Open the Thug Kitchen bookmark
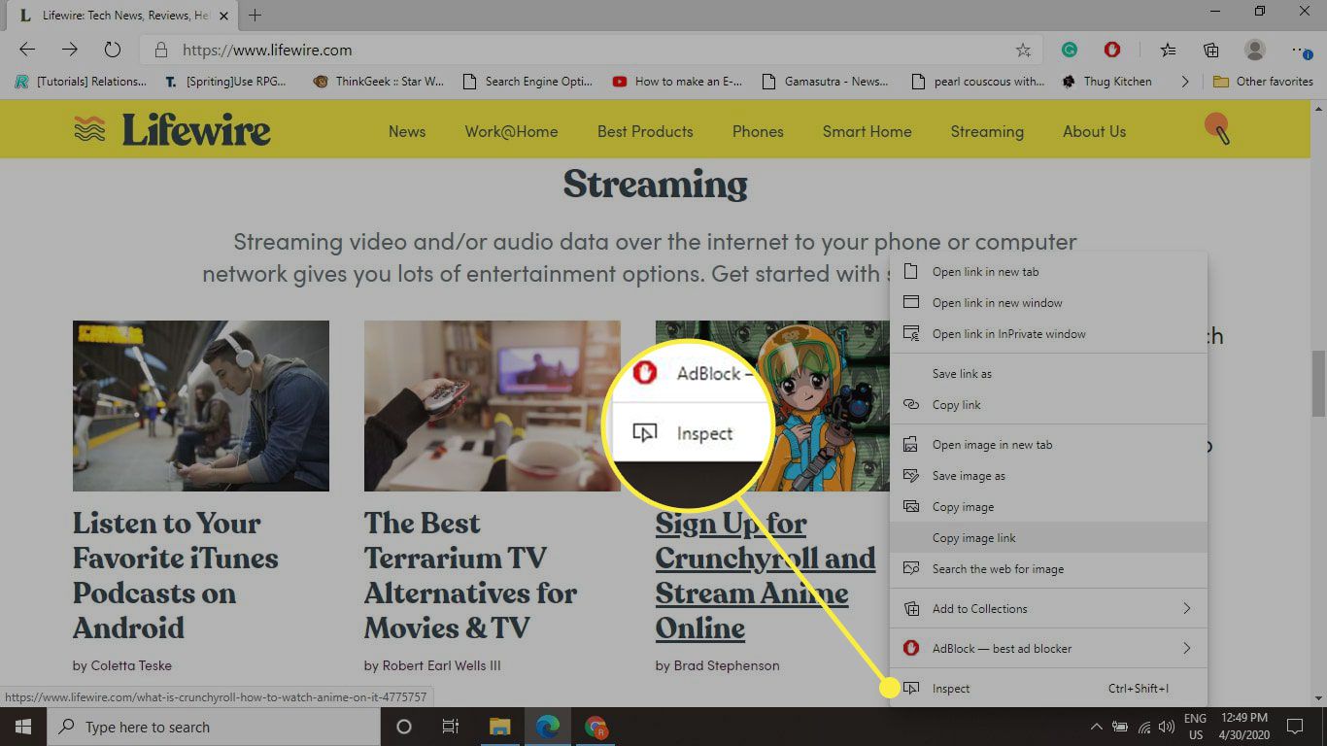1327x746 pixels. tap(1107, 82)
